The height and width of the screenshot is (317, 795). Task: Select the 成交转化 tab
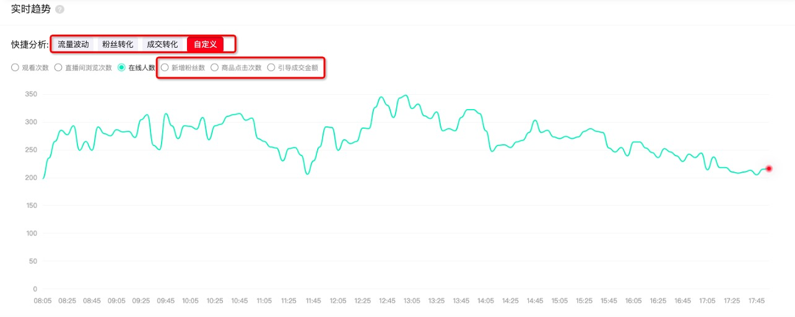162,45
